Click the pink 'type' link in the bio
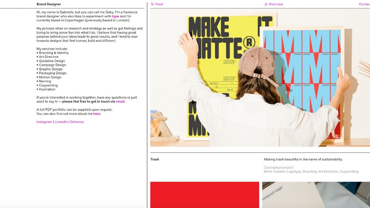This screenshot has width=370, height=208. click(116, 16)
